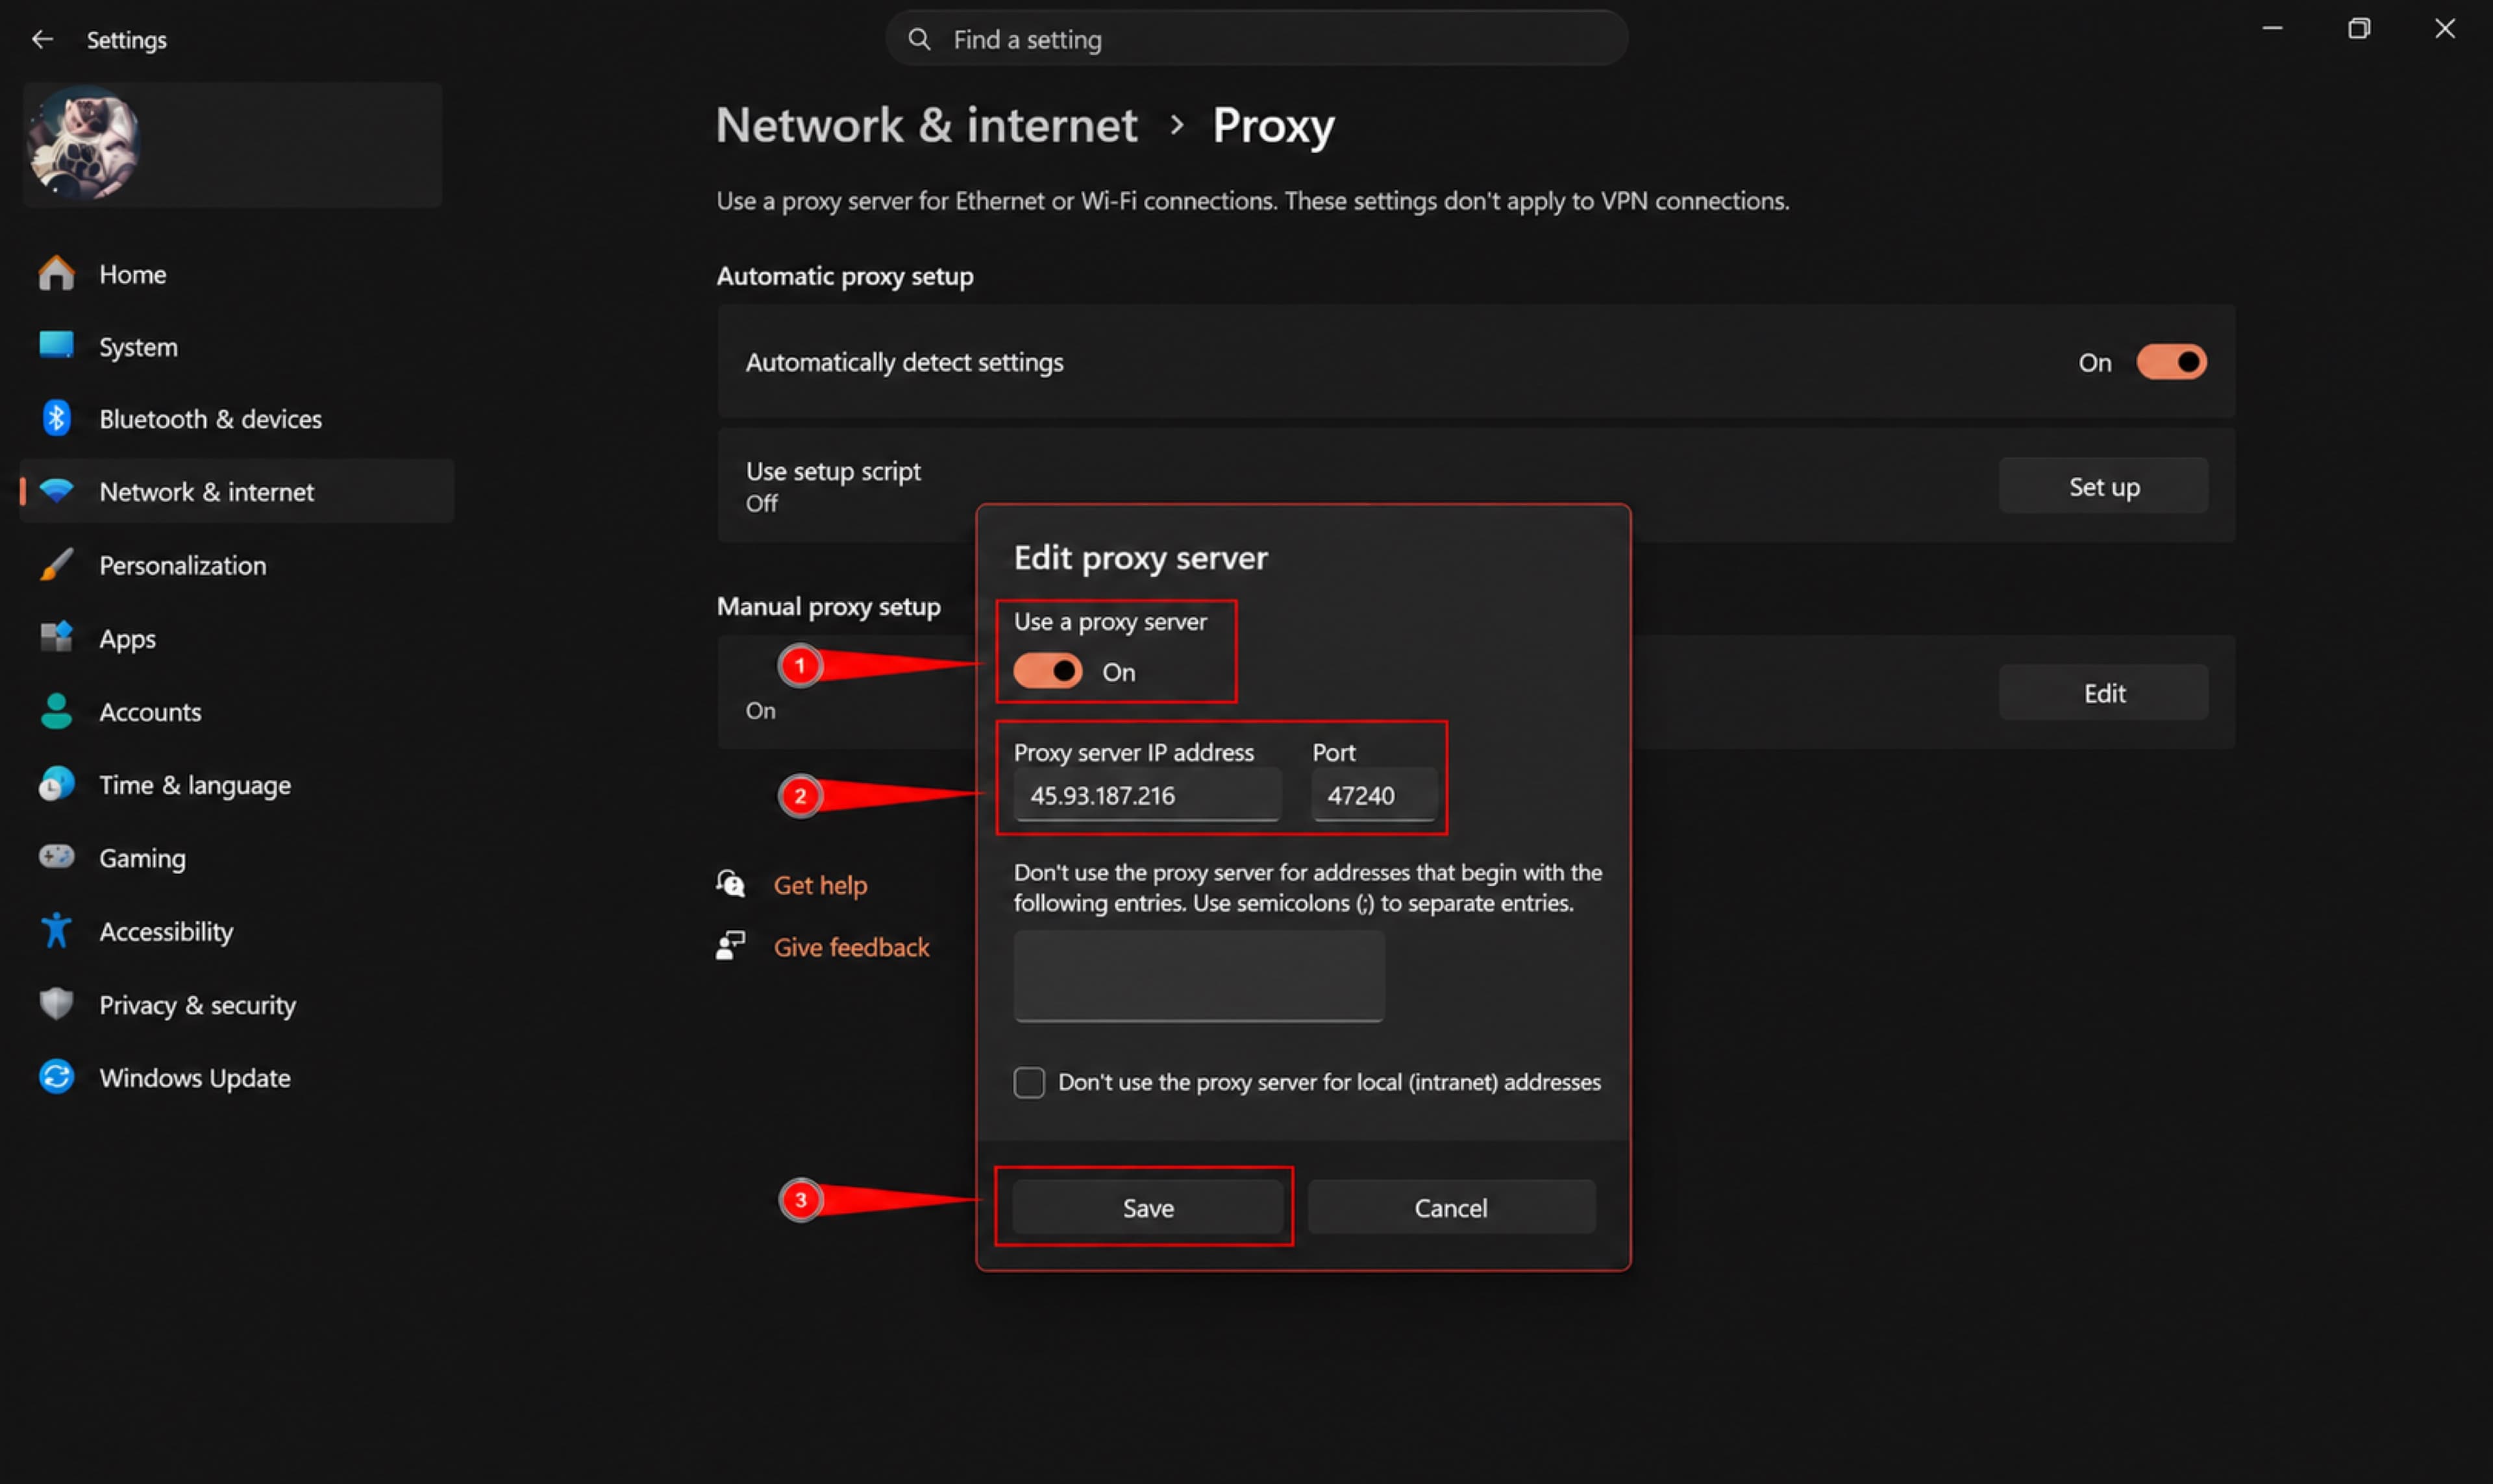The image size is (2493, 1484).
Task: Click the Manual proxy setup heading
Action: [x=828, y=606]
